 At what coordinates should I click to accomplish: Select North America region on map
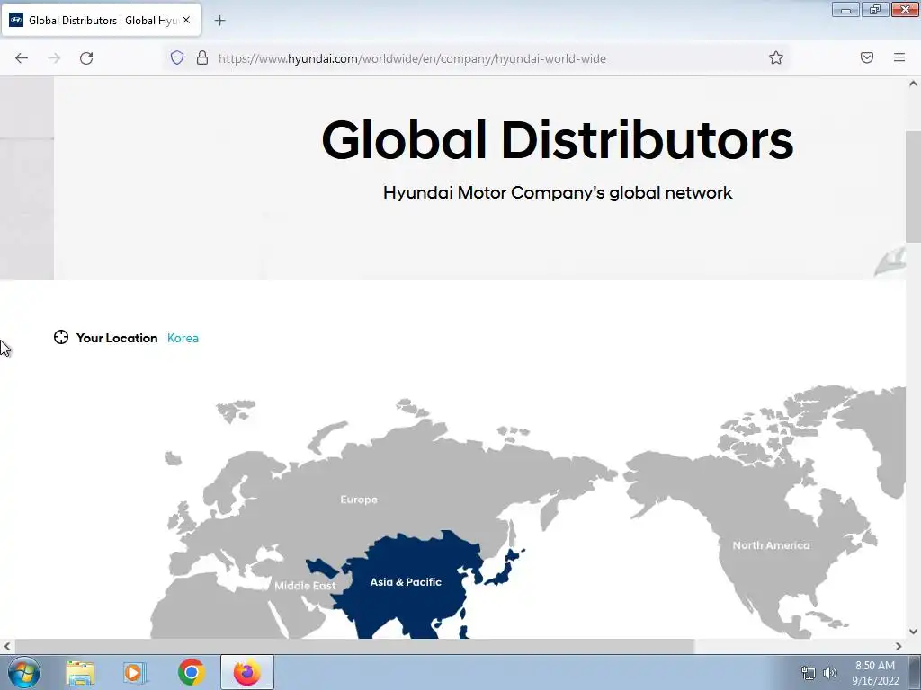[771, 545]
